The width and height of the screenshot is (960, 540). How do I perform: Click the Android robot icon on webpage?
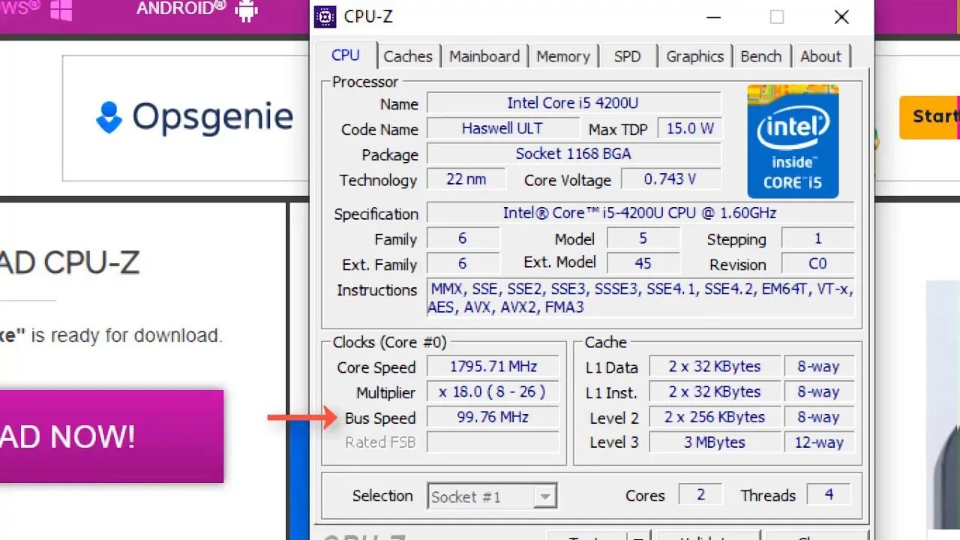246,10
